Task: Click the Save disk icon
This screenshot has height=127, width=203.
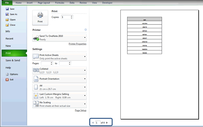Action: [x=7, y=9]
